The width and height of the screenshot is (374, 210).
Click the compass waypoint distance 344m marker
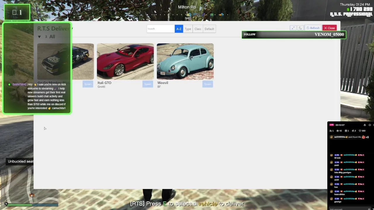[x=188, y=18]
